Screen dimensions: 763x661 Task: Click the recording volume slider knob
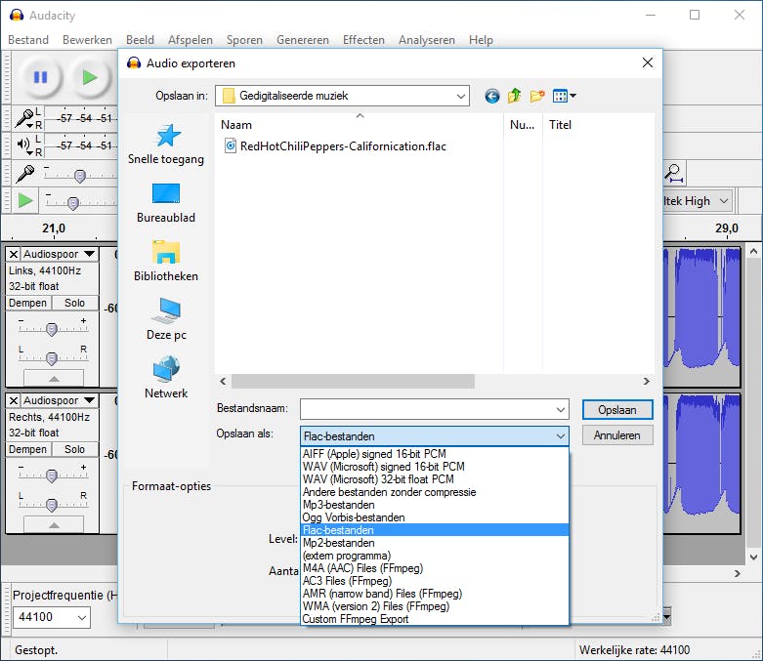tap(80, 176)
